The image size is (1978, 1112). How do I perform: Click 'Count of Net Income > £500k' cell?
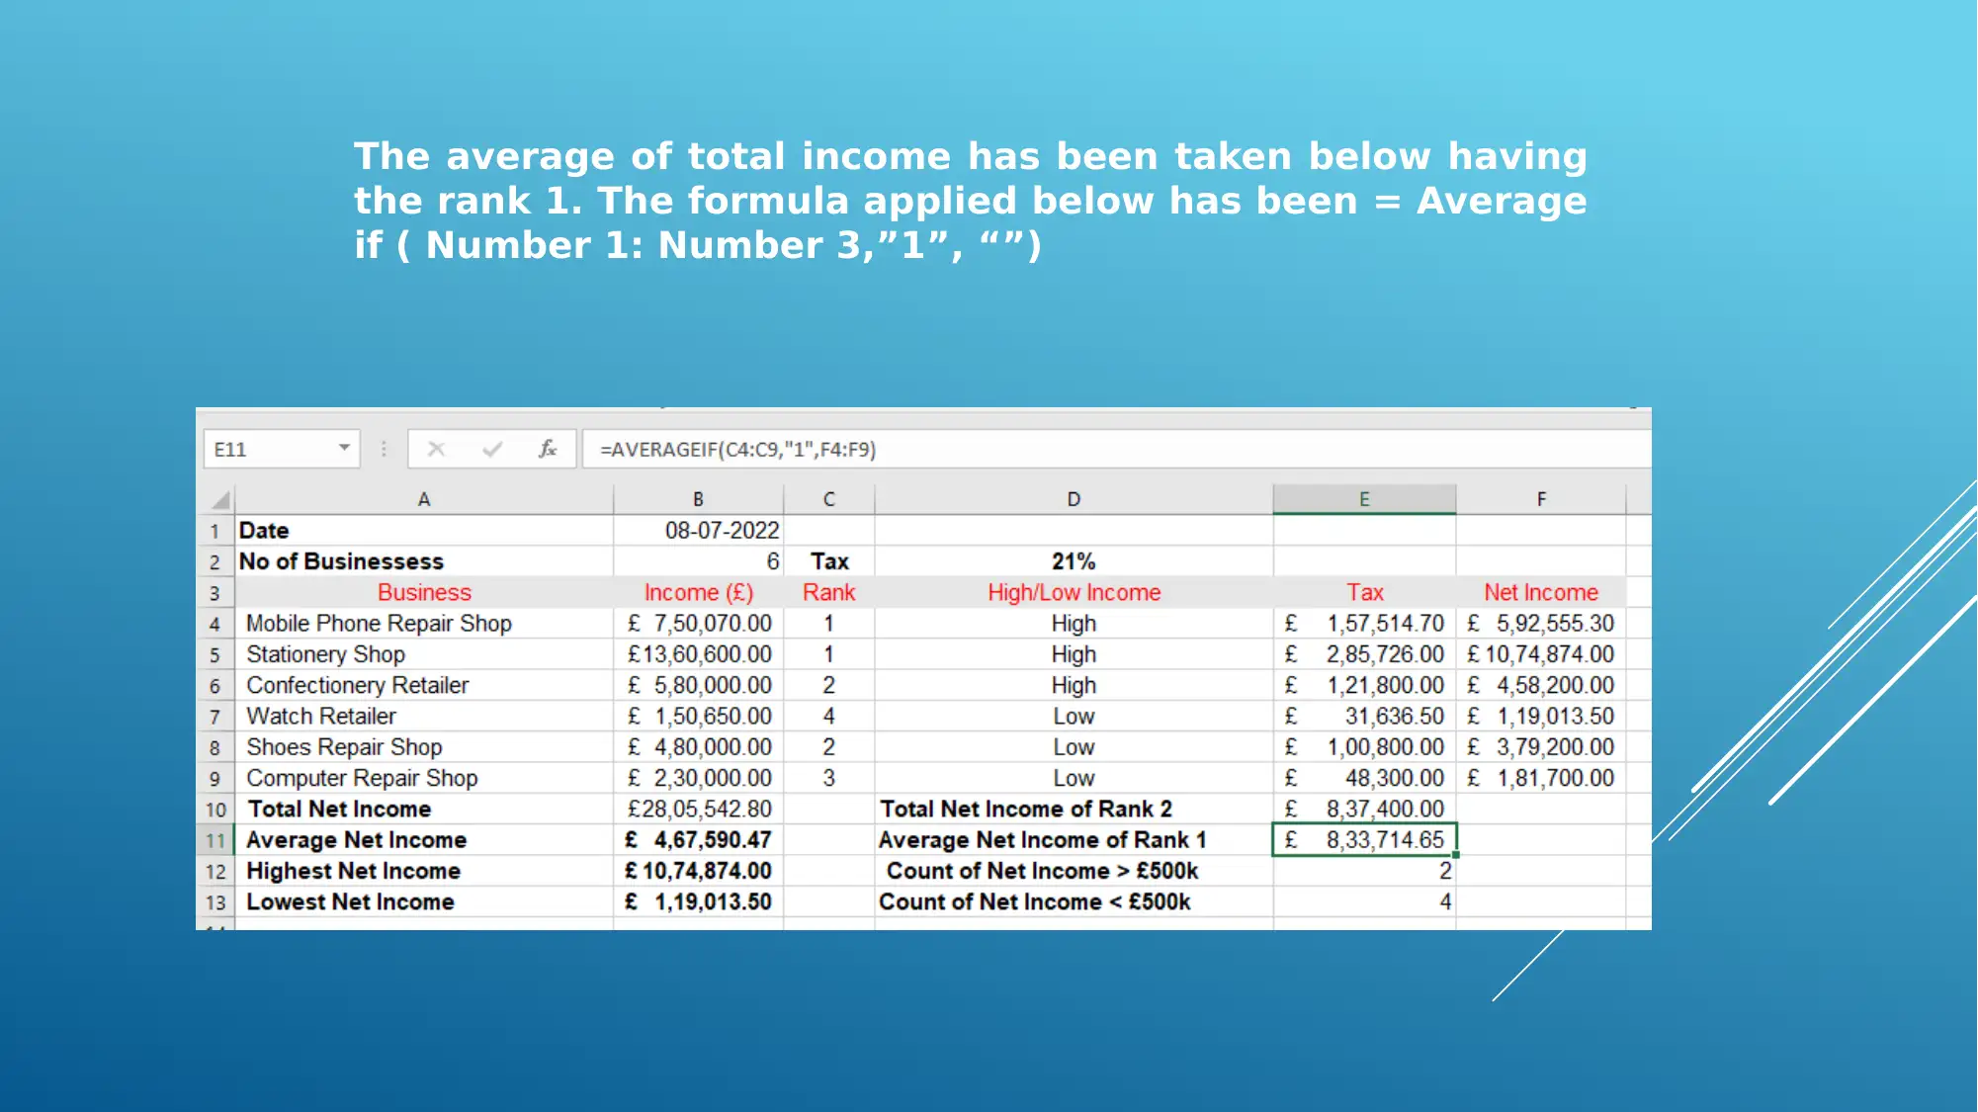pyautogui.click(x=1074, y=871)
